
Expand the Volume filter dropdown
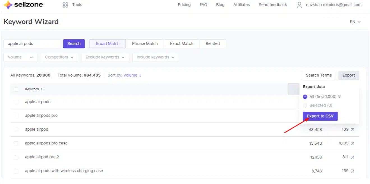click(20, 57)
